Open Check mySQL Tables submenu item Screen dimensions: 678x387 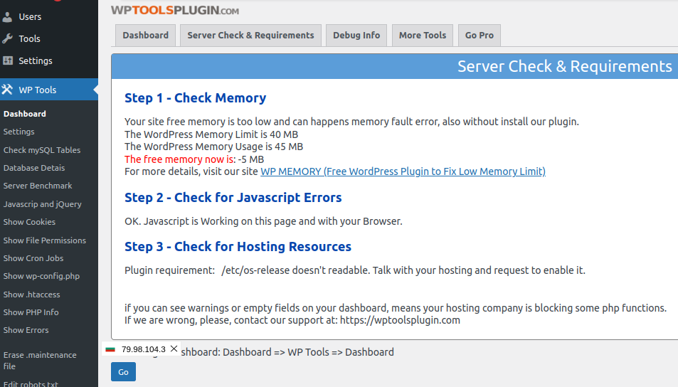42,150
